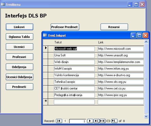Maximize the frmMenu window
Viewport: 151px width, 126px height.
click(136, 4)
